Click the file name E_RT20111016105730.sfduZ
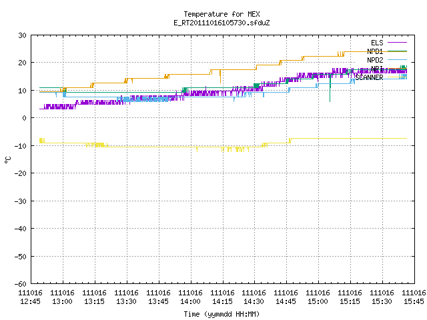This screenshot has width=427, height=320. pyautogui.click(x=222, y=23)
